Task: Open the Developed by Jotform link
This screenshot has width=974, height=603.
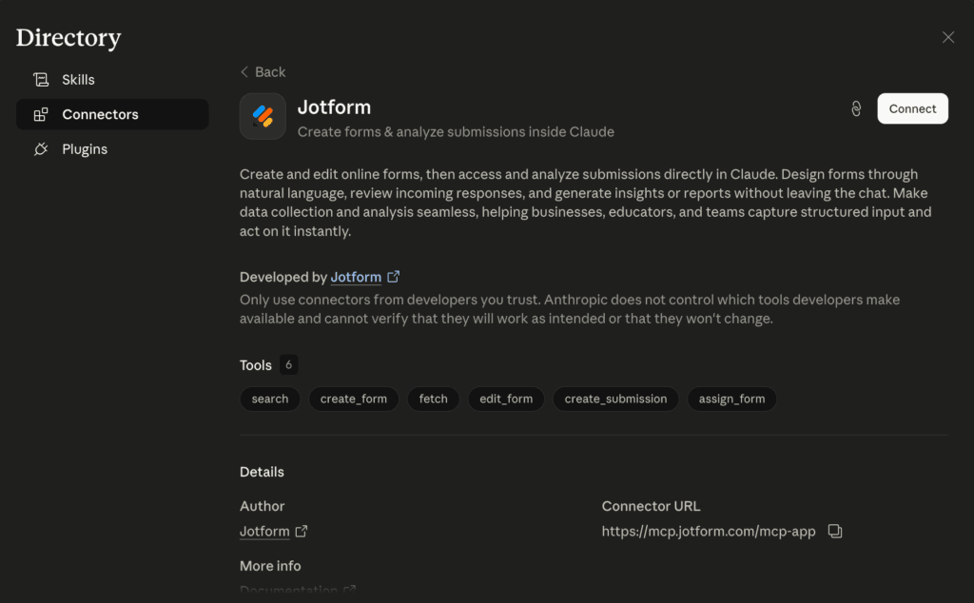Action: coord(356,277)
